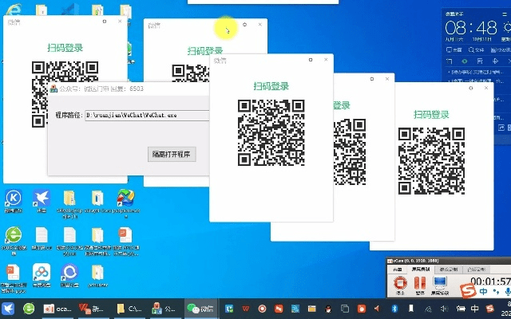Click the program path input field
The height and width of the screenshot is (319, 511).
(x=148, y=116)
